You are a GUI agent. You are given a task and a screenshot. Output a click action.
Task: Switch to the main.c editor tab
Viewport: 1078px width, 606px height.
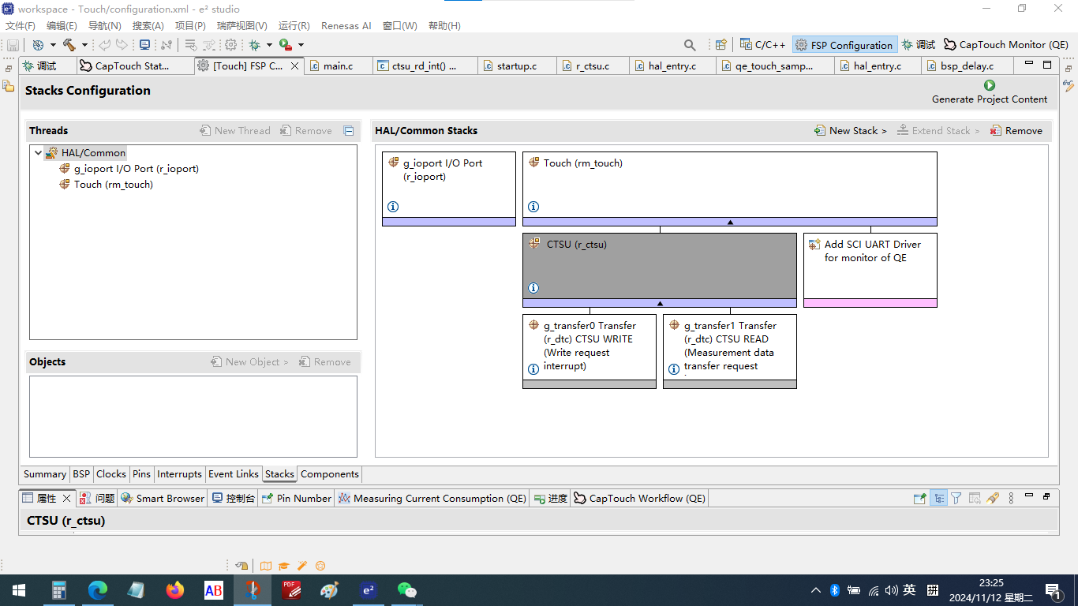[338, 65]
